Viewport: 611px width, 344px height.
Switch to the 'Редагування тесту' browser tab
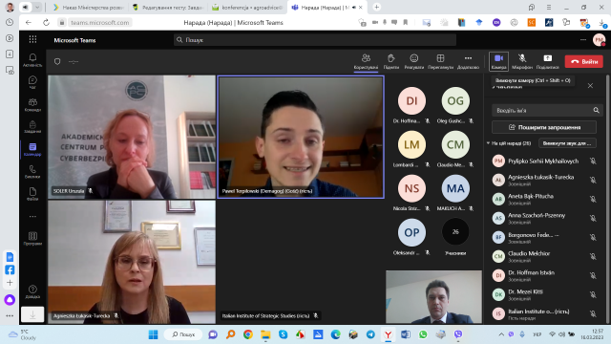(168, 8)
